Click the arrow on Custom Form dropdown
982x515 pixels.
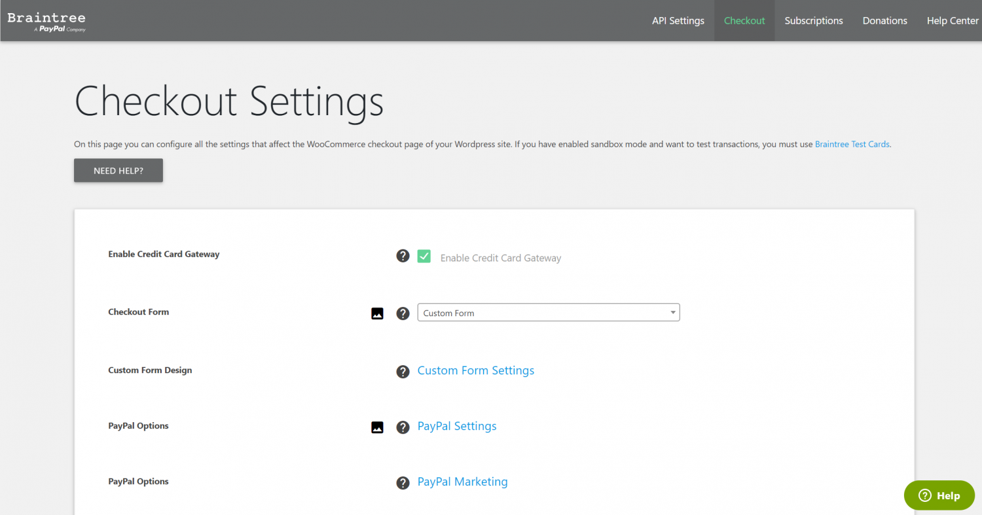[x=672, y=313]
